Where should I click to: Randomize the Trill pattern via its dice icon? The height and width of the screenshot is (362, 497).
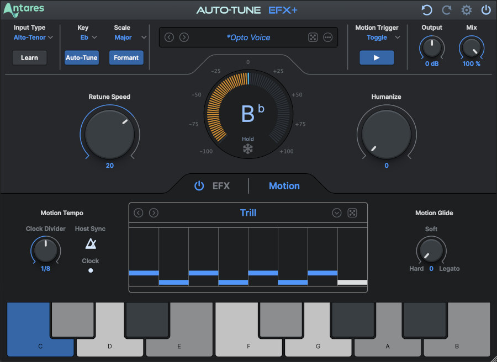coord(352,212)
